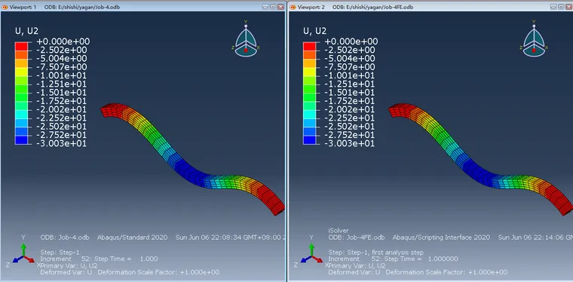Viewport: 573px width, 282px height.
Task: Click Viewport 1 title bar ODB path
Action: click(82, 7)
